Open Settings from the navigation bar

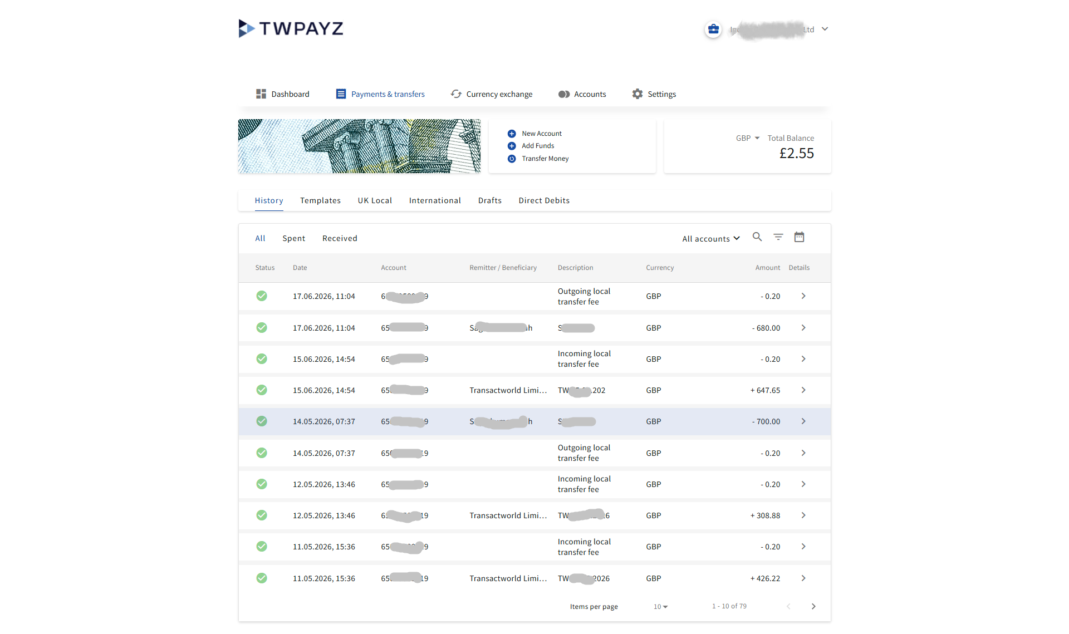pyautogui.click(x=654, y=94)
